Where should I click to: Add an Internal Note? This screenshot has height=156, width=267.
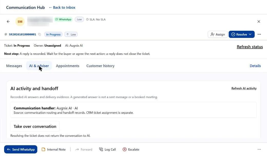pos(54,149)
